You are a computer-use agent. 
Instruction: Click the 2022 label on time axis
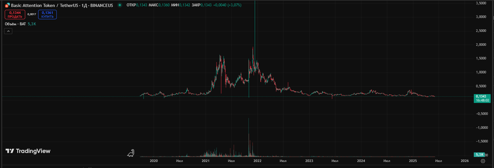258,161
